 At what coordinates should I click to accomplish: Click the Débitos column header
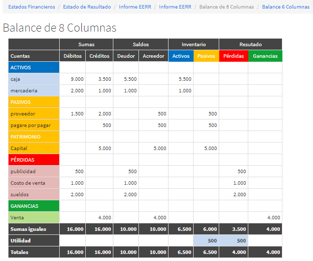point(72,56)
